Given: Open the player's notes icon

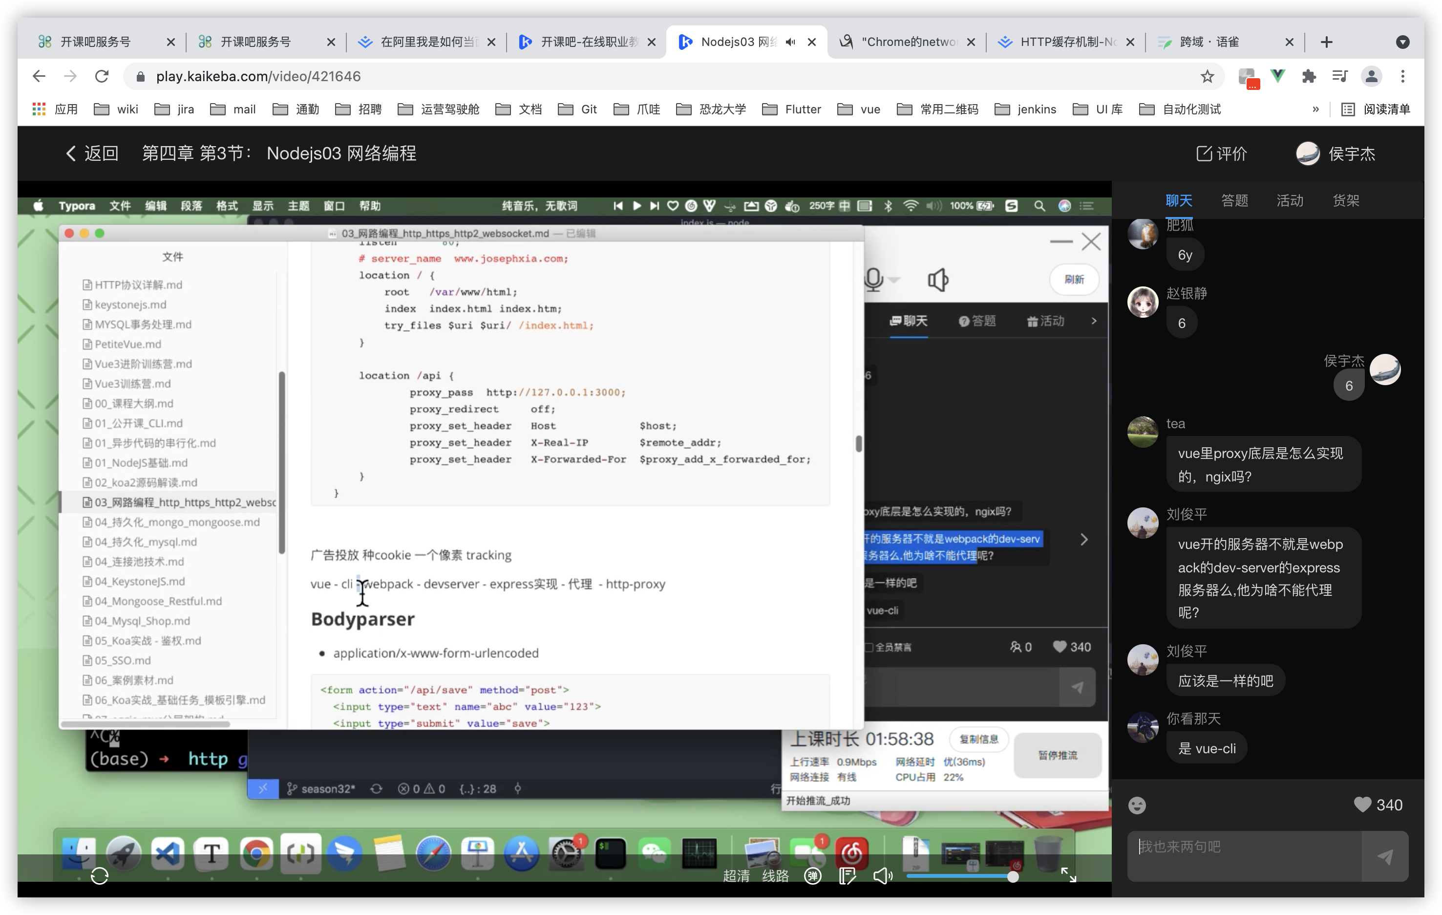Looking at the screenshot, I should click(848, 876).
